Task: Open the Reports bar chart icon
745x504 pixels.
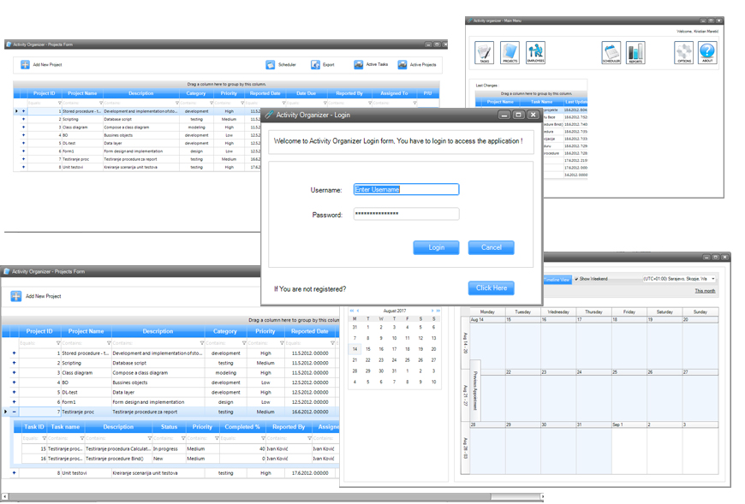Action: (635, 53)
